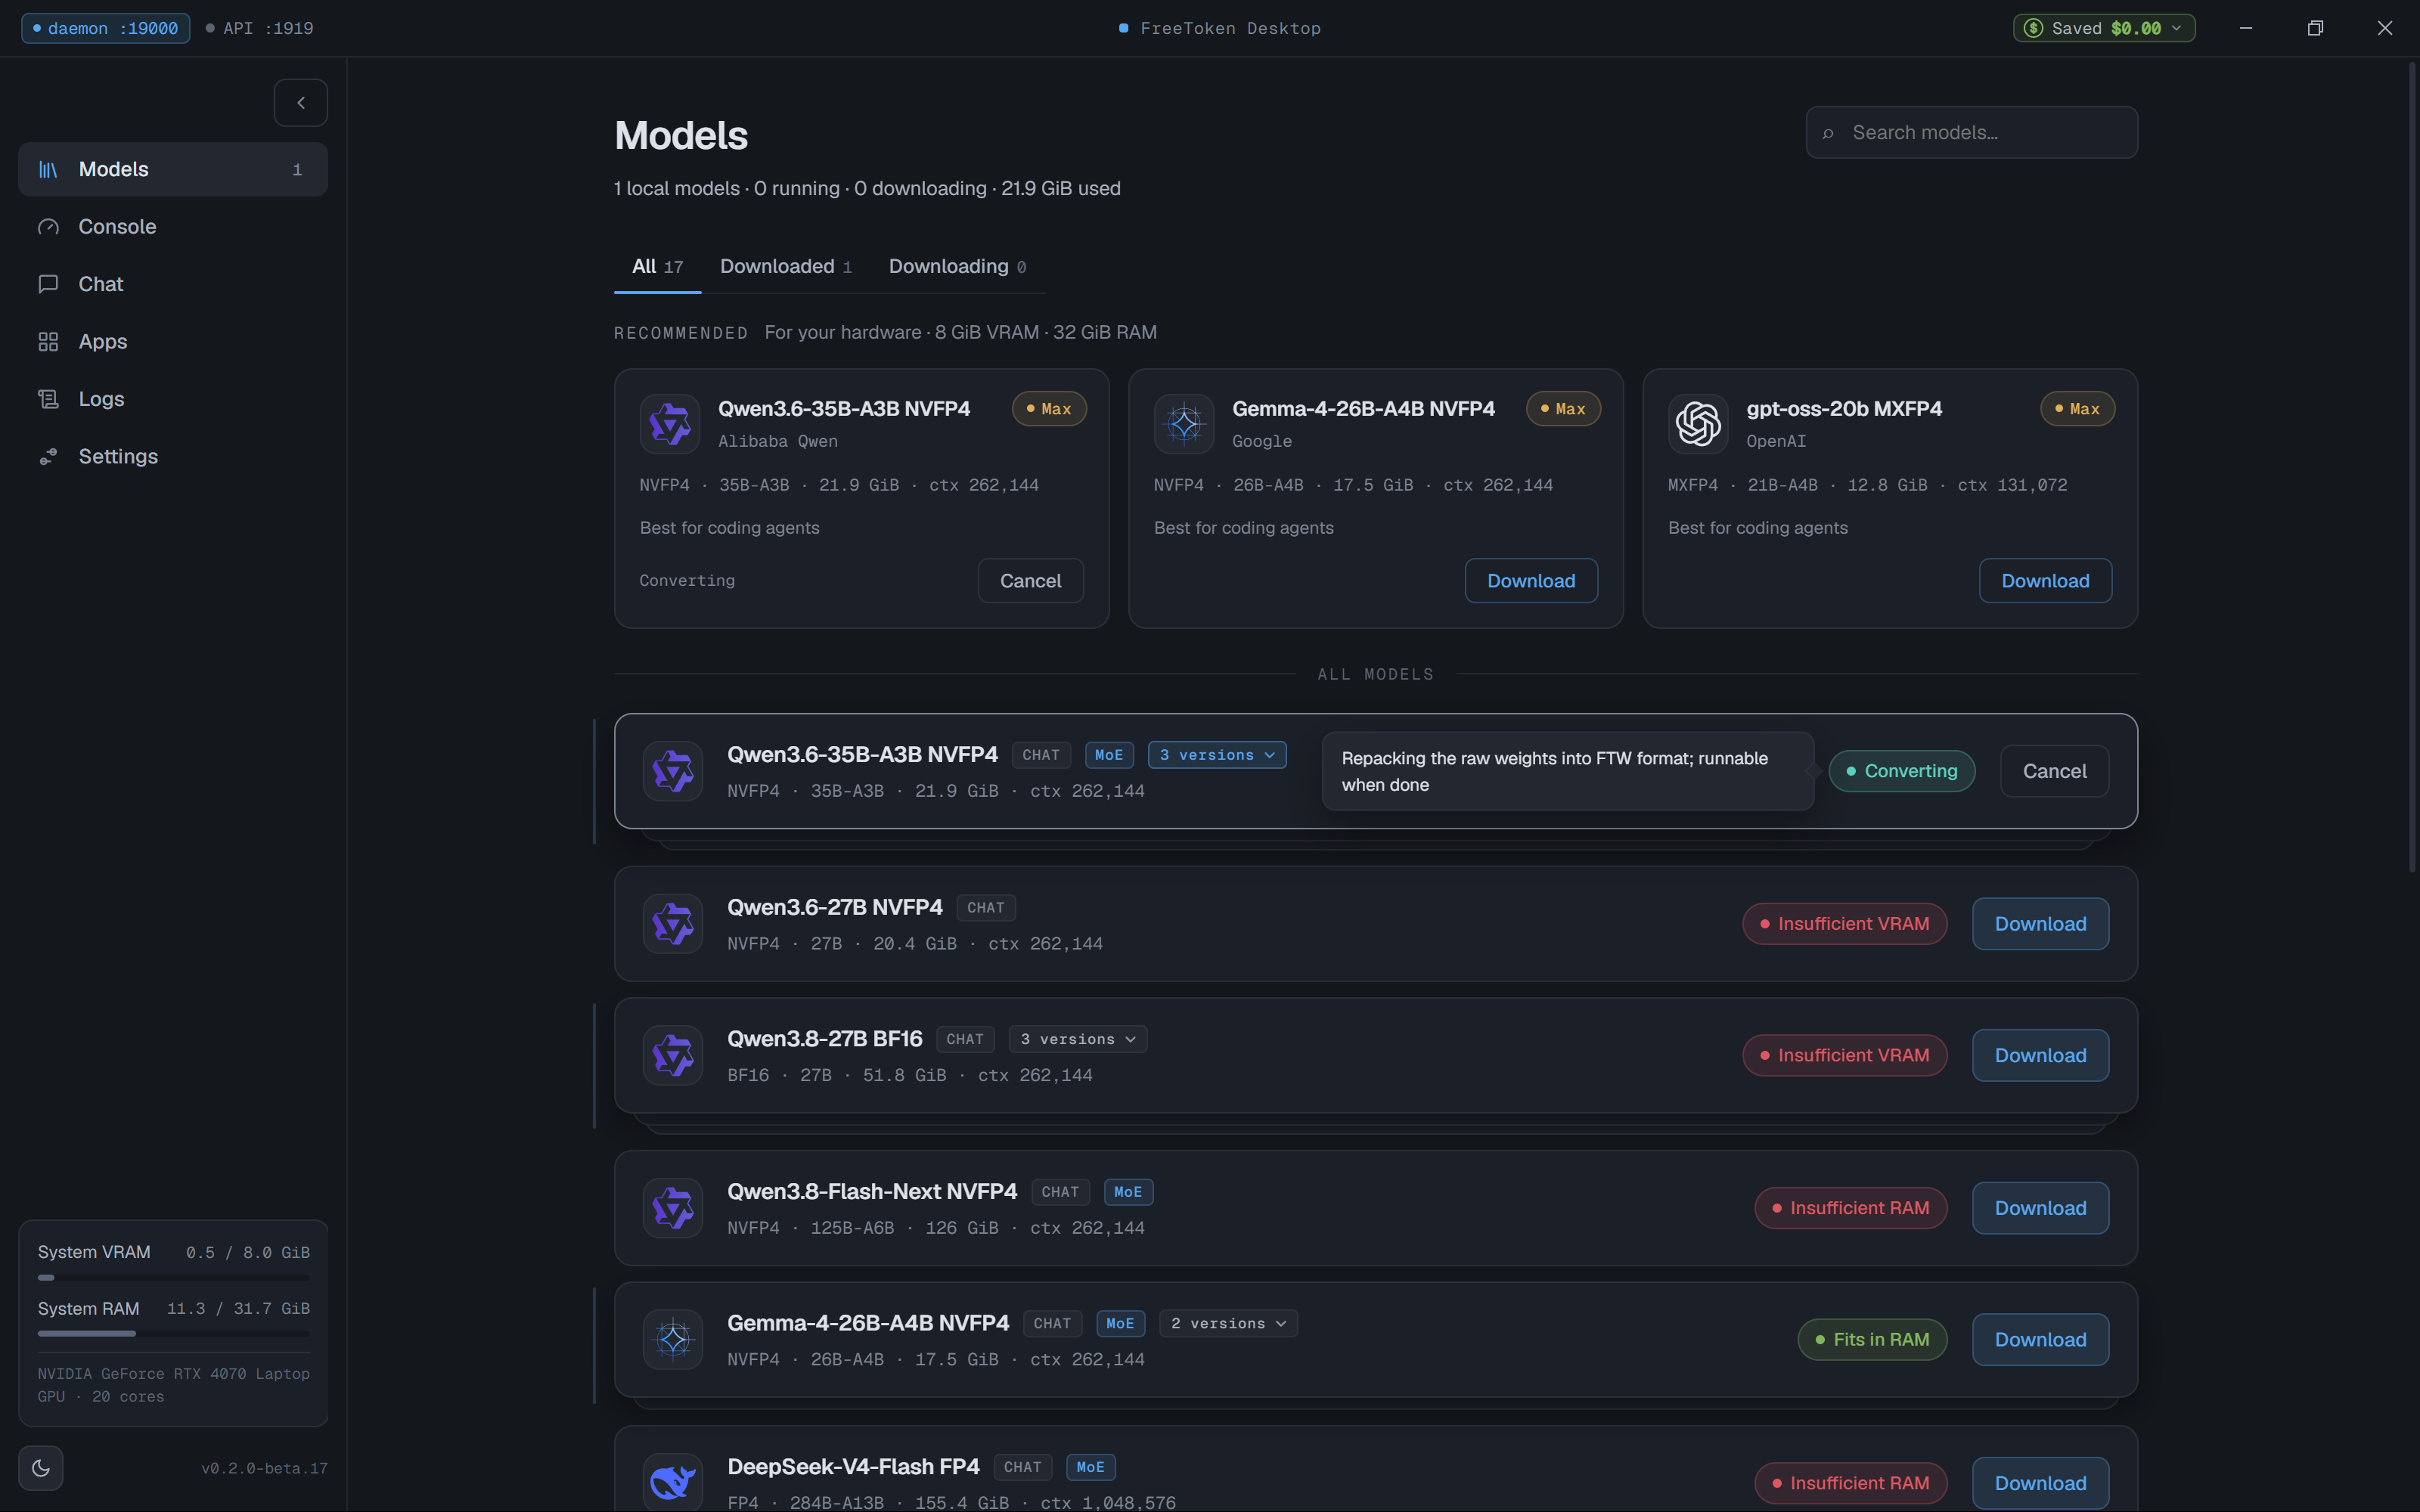Click the OpenAI logo on gpt-oss-20b card
Image resolution: width=2420 pixels, height=1512 pixels.
pos(1698,424)
